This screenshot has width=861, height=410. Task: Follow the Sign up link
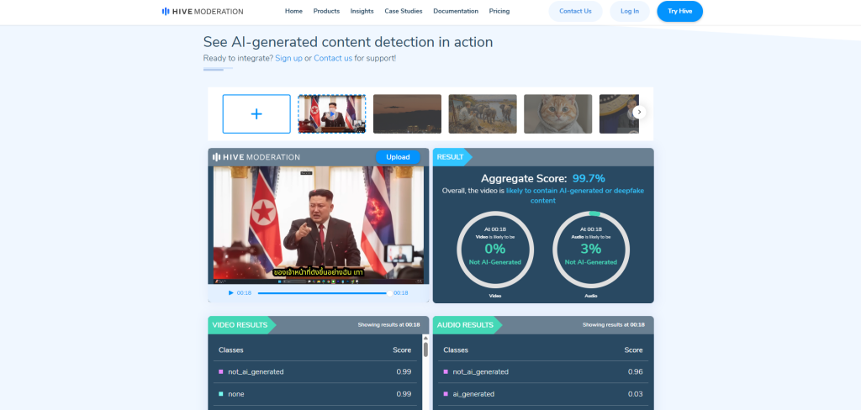(x=288, y=58)
